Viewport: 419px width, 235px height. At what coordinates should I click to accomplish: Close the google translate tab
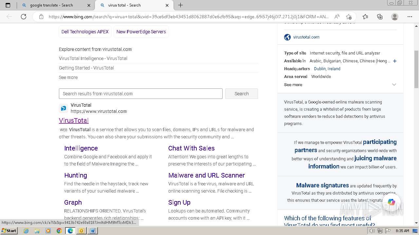tap(89, 5)
